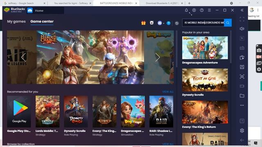Viewport: 262px width, 147px height.
Task: Open the media folder icon in side toolbar
Action: click(x=242, y=96)
